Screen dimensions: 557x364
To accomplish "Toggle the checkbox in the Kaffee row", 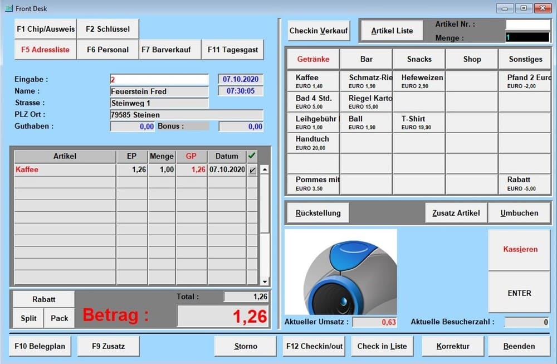I will (x=252, y=170).
